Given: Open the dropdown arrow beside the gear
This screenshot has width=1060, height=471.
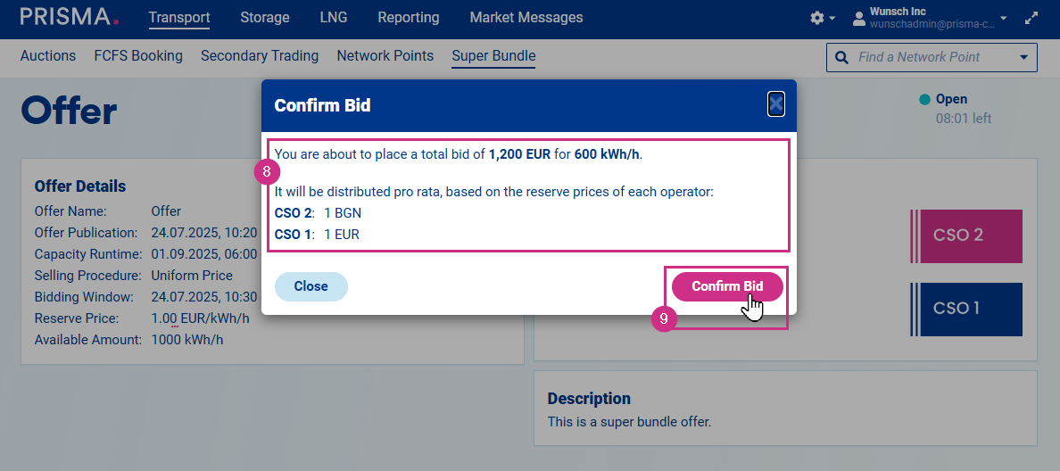Looking at the screenshot, I should tap(832, 18).
